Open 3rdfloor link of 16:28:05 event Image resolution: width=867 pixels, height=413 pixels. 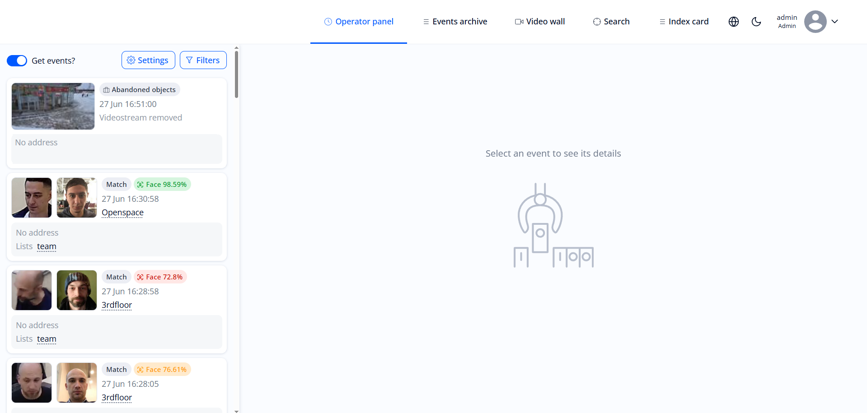coord(117,397)
